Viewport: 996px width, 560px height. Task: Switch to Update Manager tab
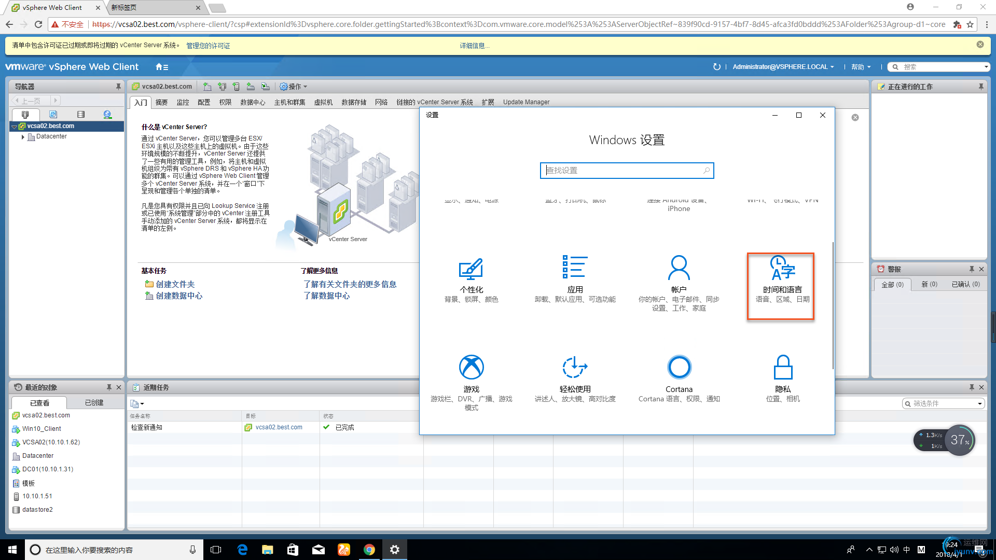tap(526, 102)
